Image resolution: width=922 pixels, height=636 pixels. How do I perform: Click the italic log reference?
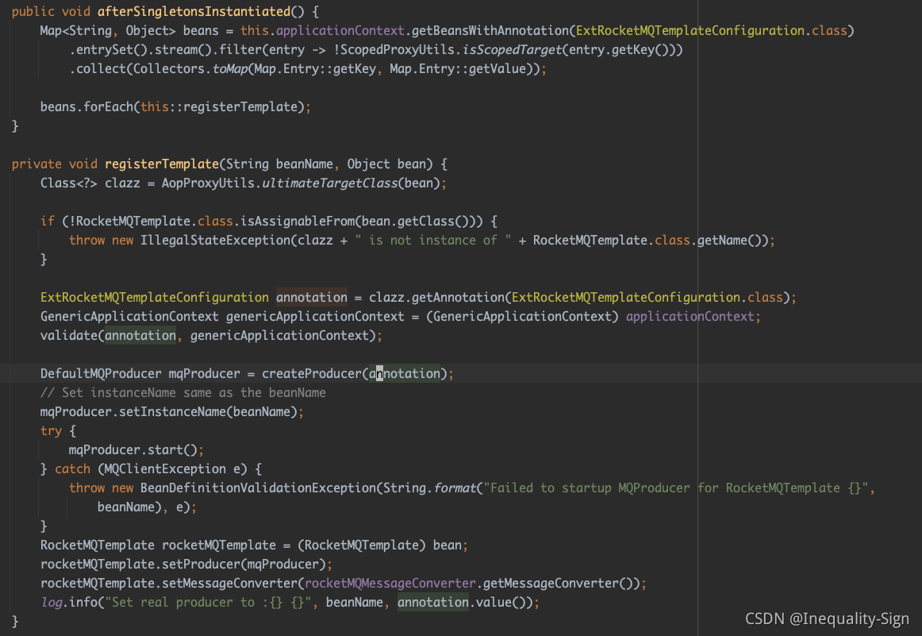pos(51,603)
